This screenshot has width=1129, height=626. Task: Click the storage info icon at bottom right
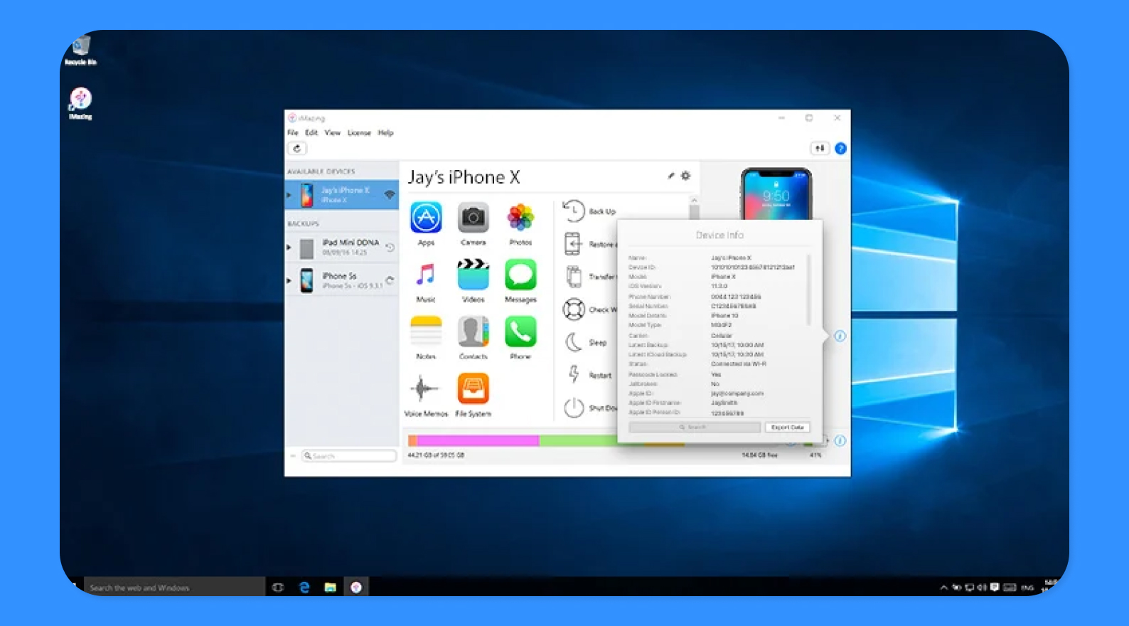840,440
